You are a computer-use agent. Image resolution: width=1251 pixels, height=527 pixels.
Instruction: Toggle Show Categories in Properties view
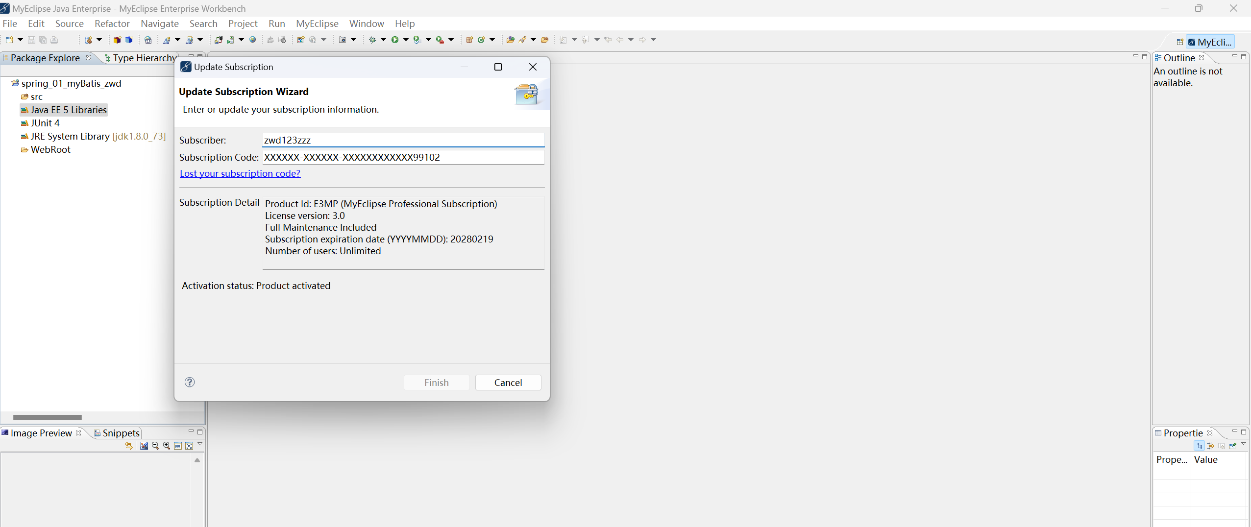tap(1200, 446)
